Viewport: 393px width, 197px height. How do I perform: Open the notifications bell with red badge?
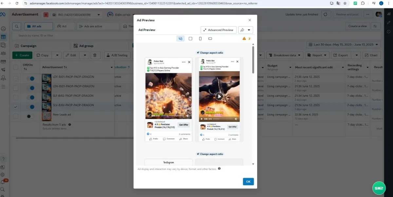coord(3,182)
